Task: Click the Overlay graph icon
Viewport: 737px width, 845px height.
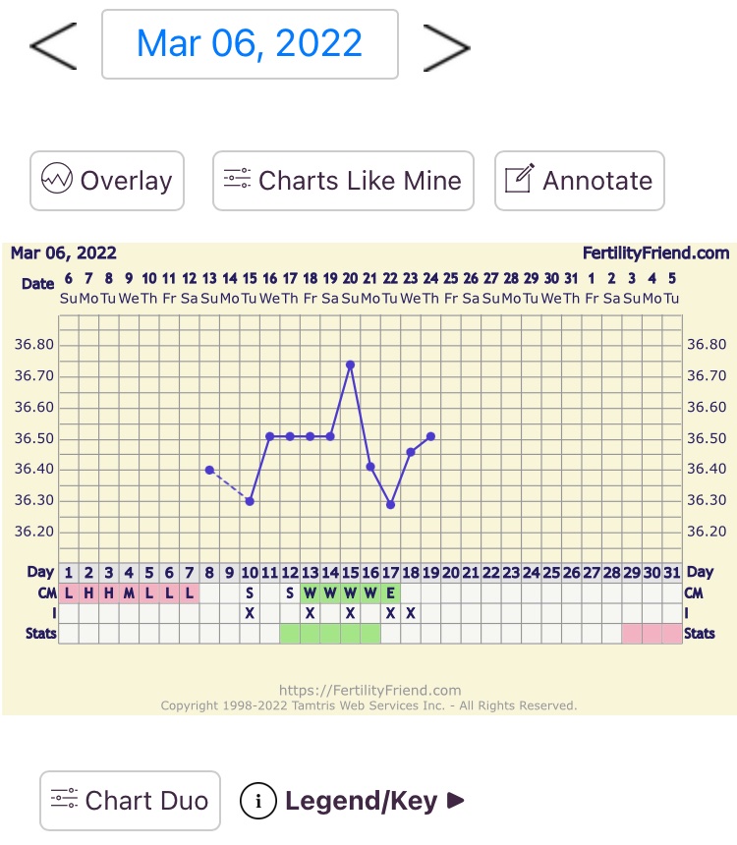Action: [57, 181]
